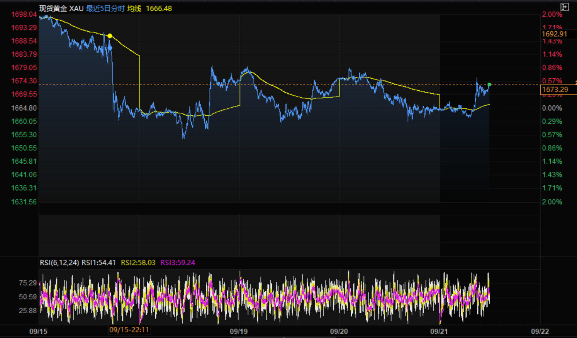The width and height of the screenshot is (577, 338).
Task: Click the 09/15-22:11 crosshair time label
Action: (x=129, y=330)
